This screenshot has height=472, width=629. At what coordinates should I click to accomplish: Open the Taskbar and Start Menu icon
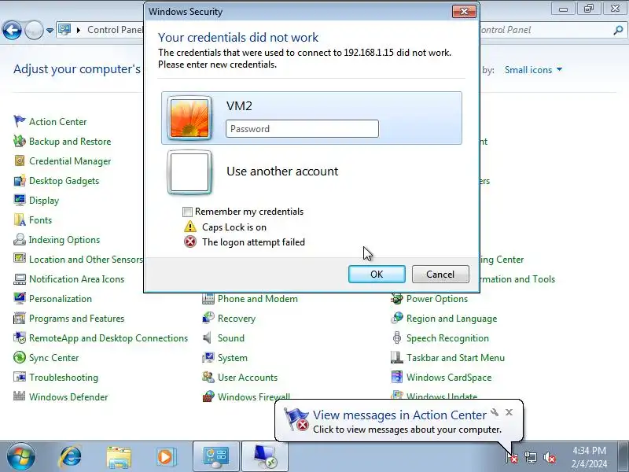(396, 357)
